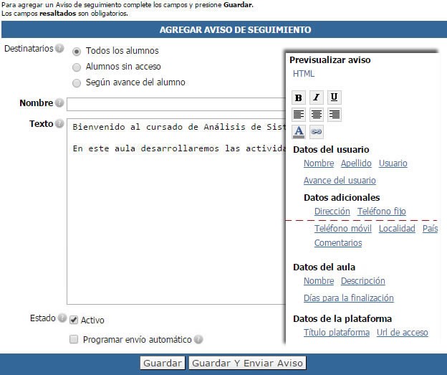
Task: Toggle underline formatting button
Action: [x=334, y=98]
